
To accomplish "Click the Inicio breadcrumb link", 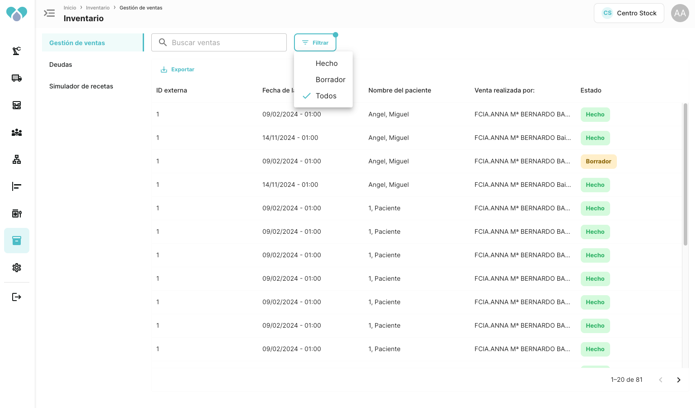I will tap(70, 8).
